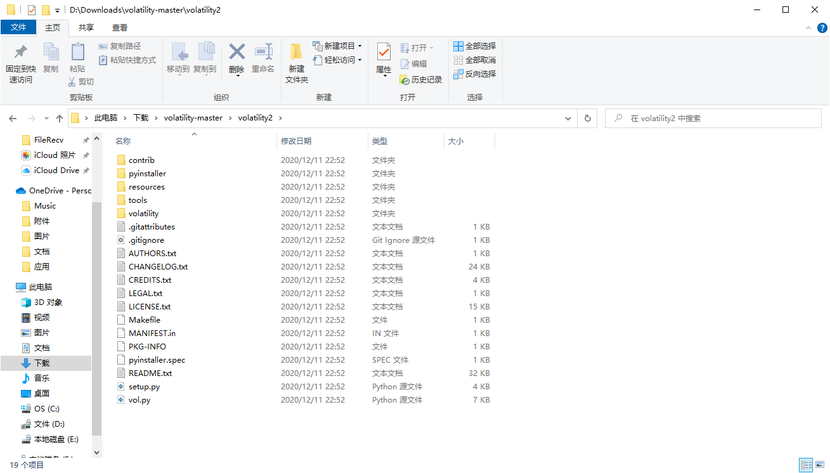Switch to the View (查看) ribbon tab
830x473 pixels.
coord(120,28)
